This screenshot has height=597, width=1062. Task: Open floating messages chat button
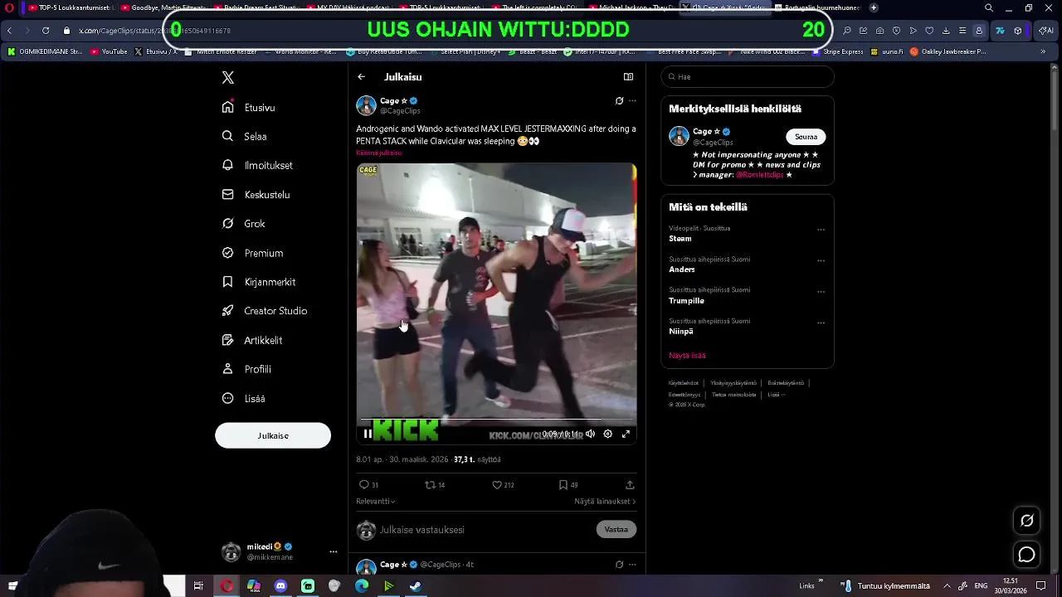1027,555
